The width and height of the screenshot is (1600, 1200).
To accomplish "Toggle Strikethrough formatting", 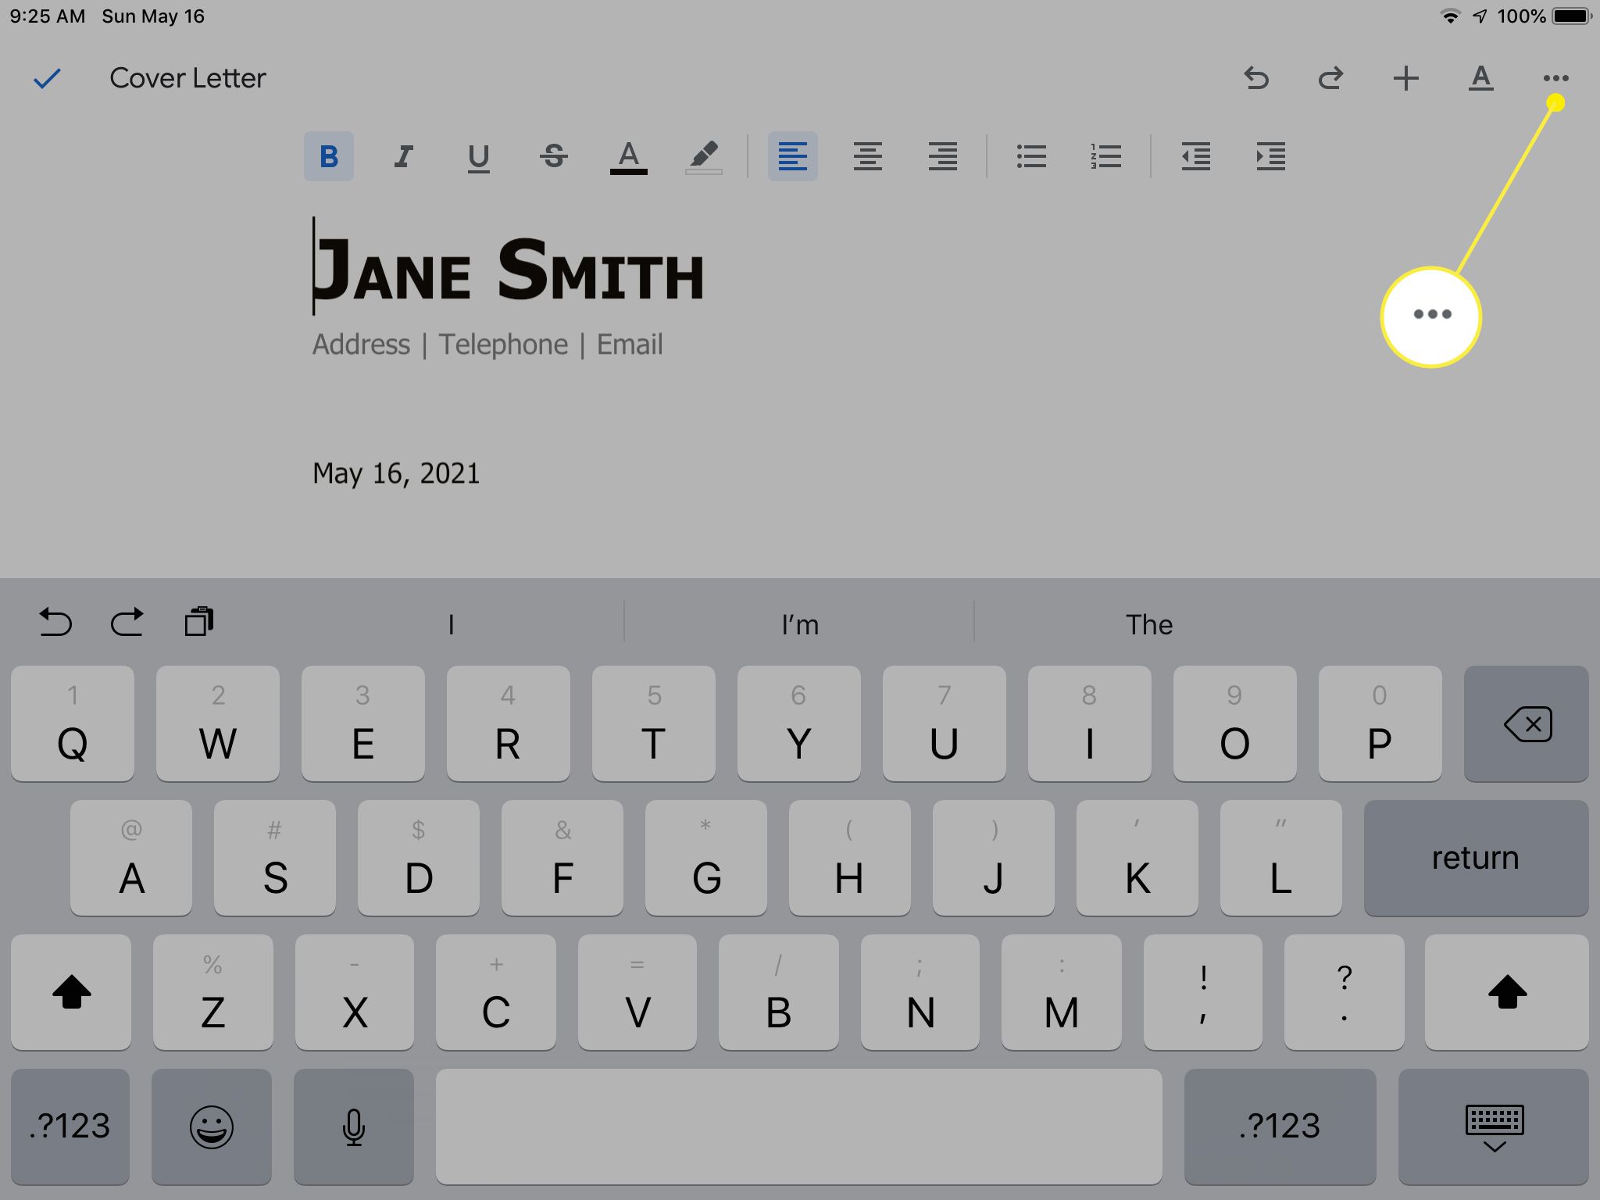I will point(553,156).
